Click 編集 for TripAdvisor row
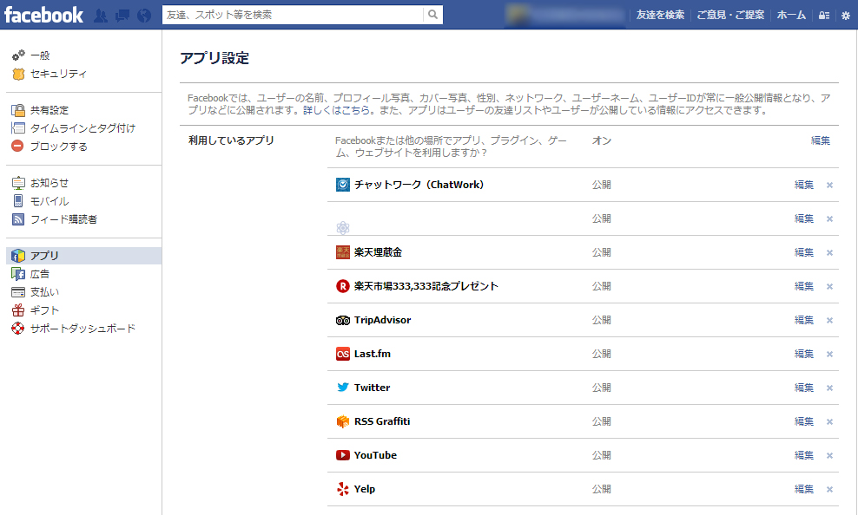The width and height of the screenshot is (858, 515). coord(804,321)
